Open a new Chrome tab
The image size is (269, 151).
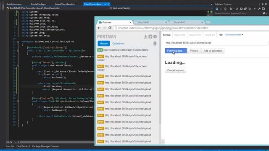pos(208,22)
